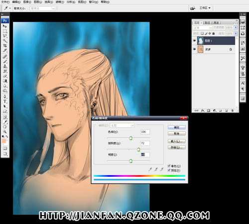Image resolution: width=249 pixels, height=224 pixels.
Task: Expand the layer opacity arrow
Action: pos(236,27)
